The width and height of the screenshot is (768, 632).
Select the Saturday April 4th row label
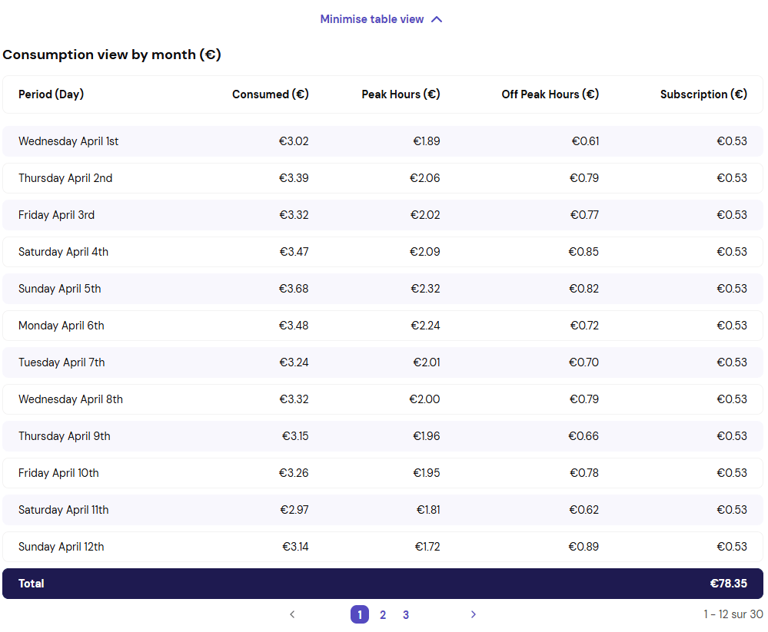[64, 252]
